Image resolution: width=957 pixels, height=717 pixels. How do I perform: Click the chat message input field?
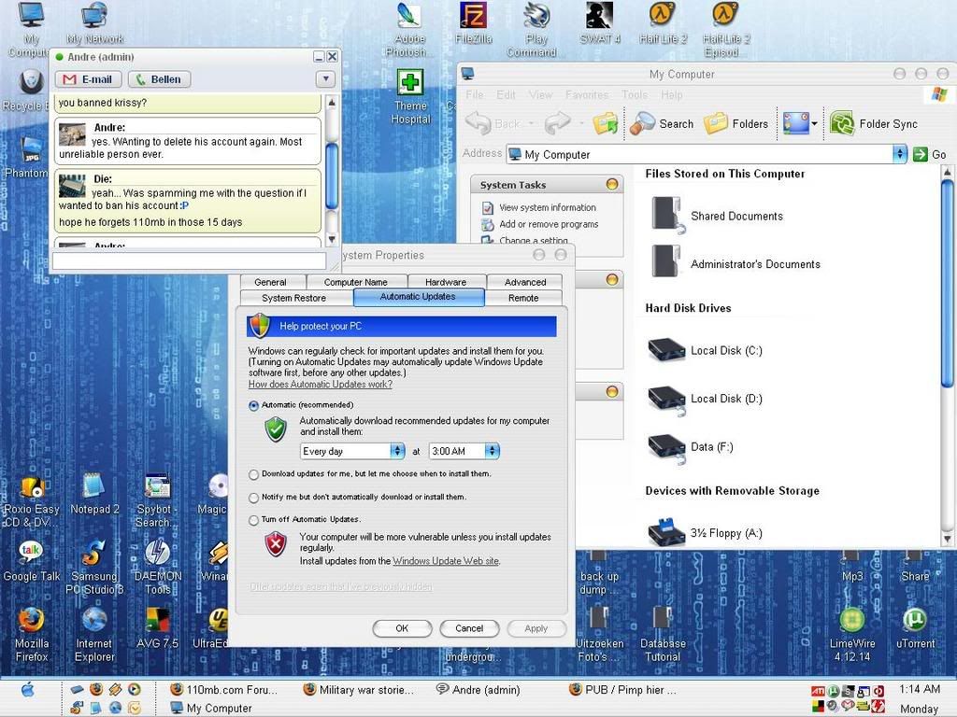coord(189,260)
